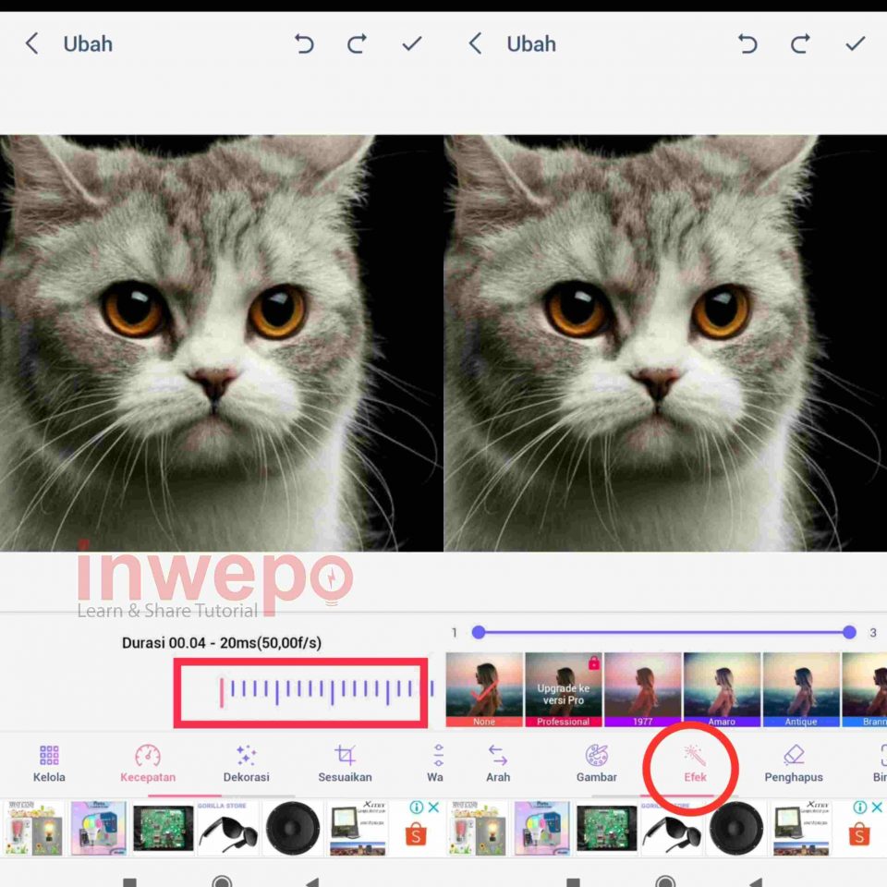Viewport: 887px width, 887px height.
Task: Select the Sesuaikan crop tool
Action: click(x=345, y=765)
